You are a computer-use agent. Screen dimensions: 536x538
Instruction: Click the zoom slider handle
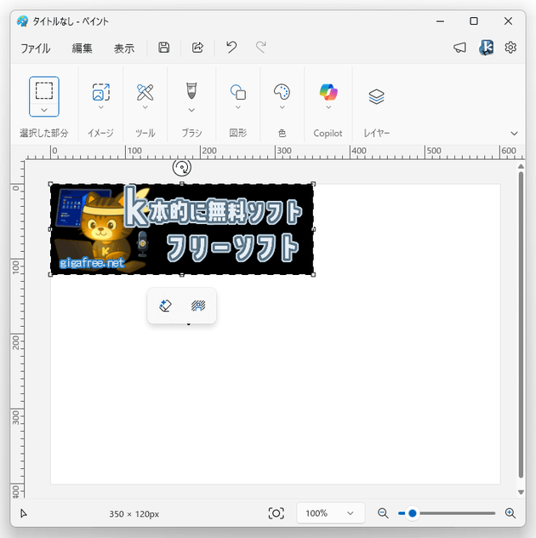coord(412,513)
